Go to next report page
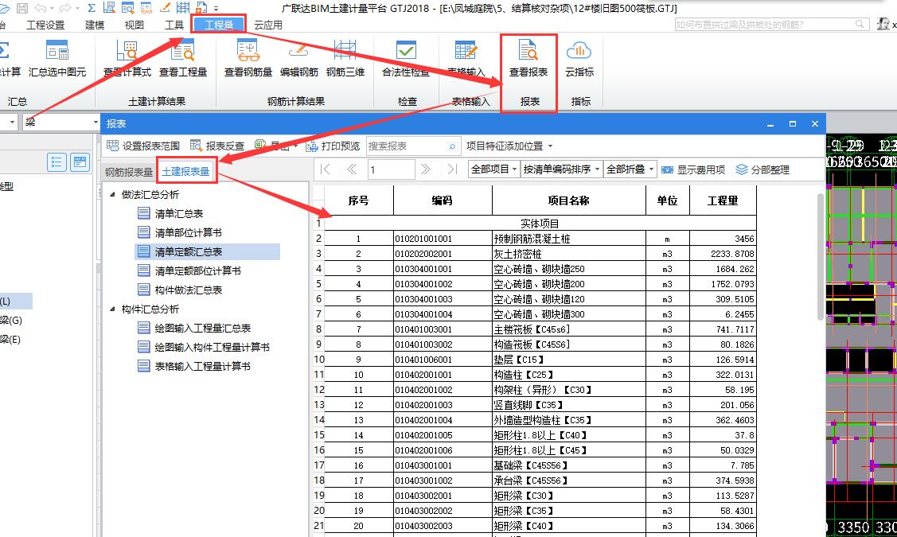 (425, 169)
